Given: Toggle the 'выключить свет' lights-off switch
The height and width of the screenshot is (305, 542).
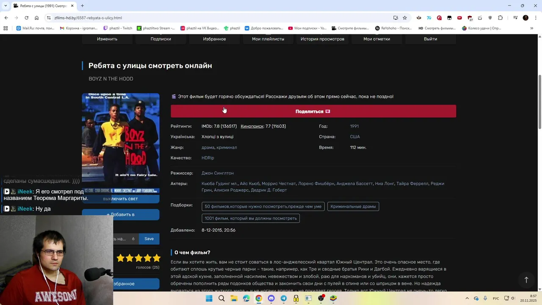Looking at the screenshot, I should (121, 199).
